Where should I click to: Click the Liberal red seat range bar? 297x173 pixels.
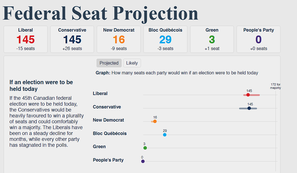click(256, 95)
